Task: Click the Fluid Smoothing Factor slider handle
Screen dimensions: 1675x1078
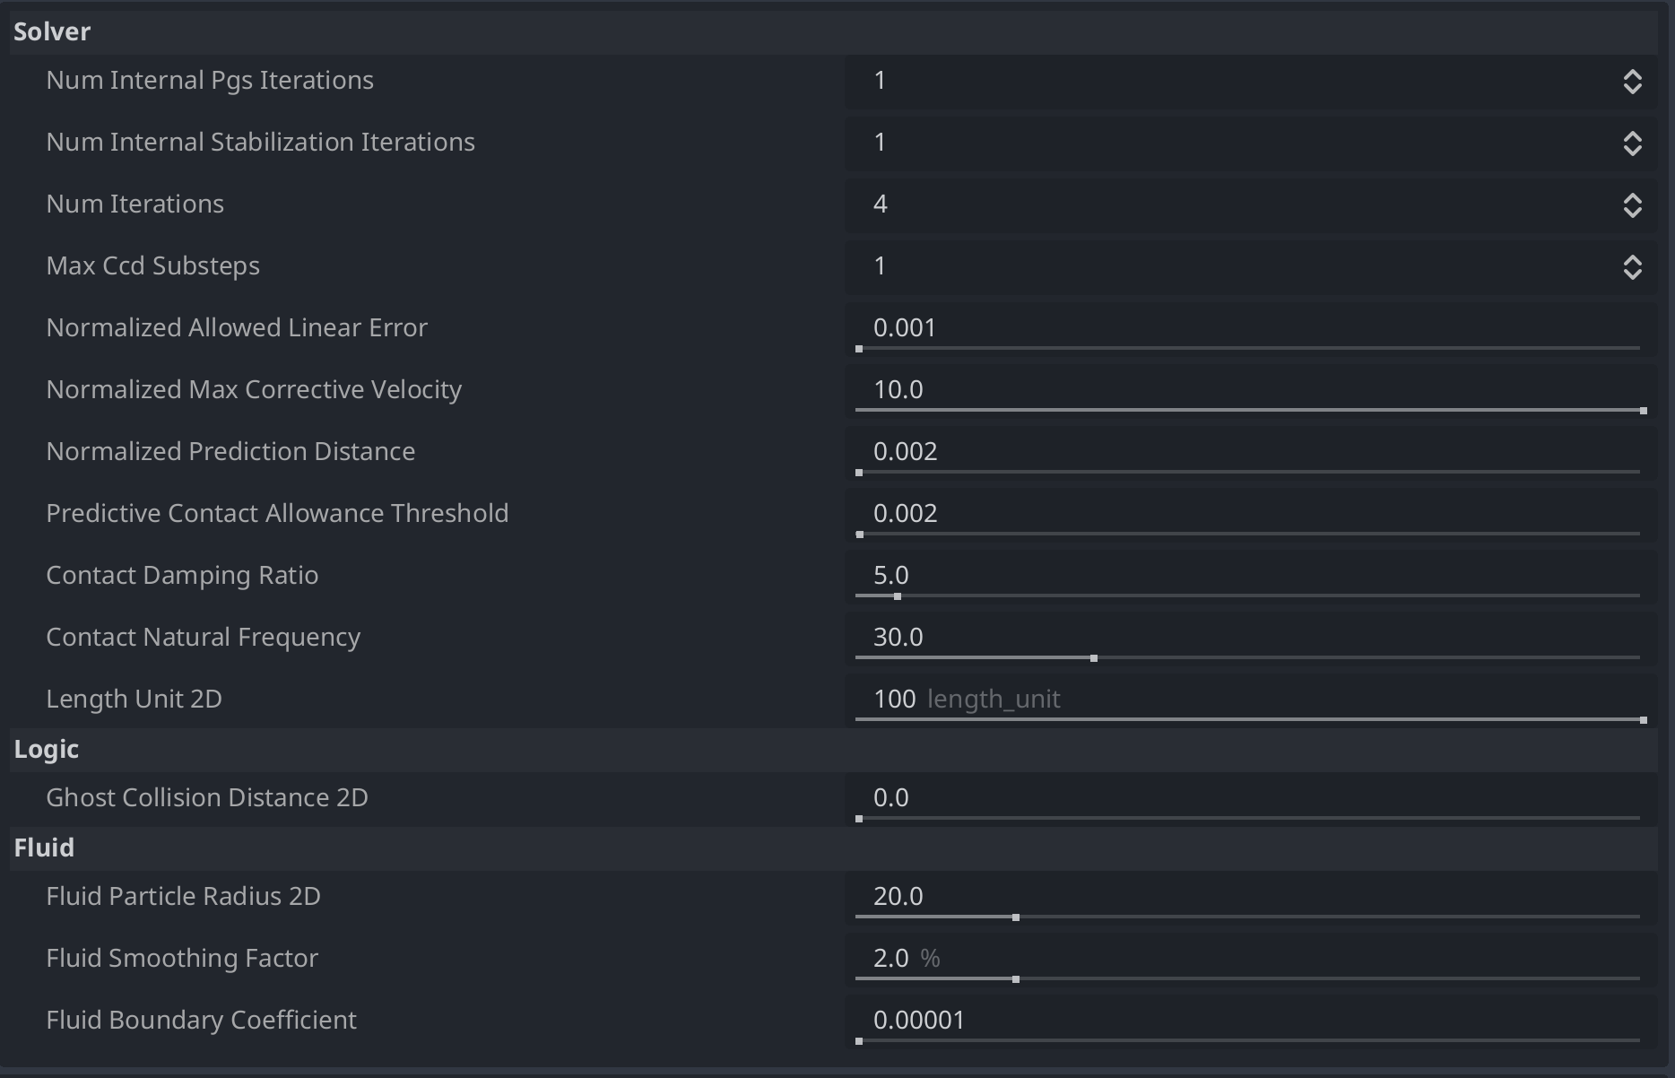Action: [1016, 979]
